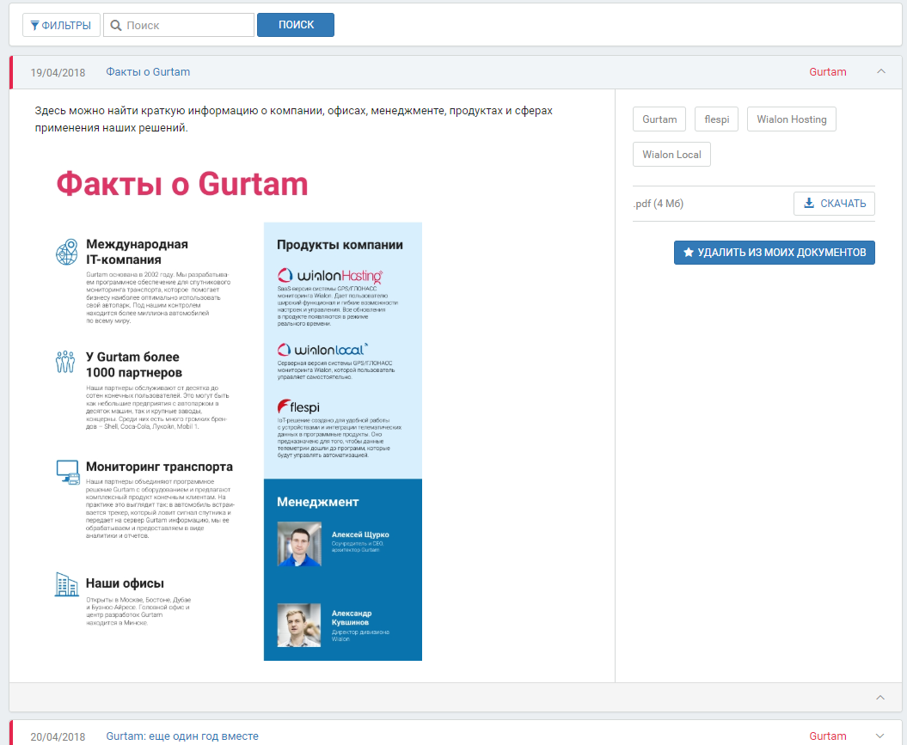Viewport: 907px width, 745px height.
Task: Collapse card using the bottom chevron
Action: 880,697
